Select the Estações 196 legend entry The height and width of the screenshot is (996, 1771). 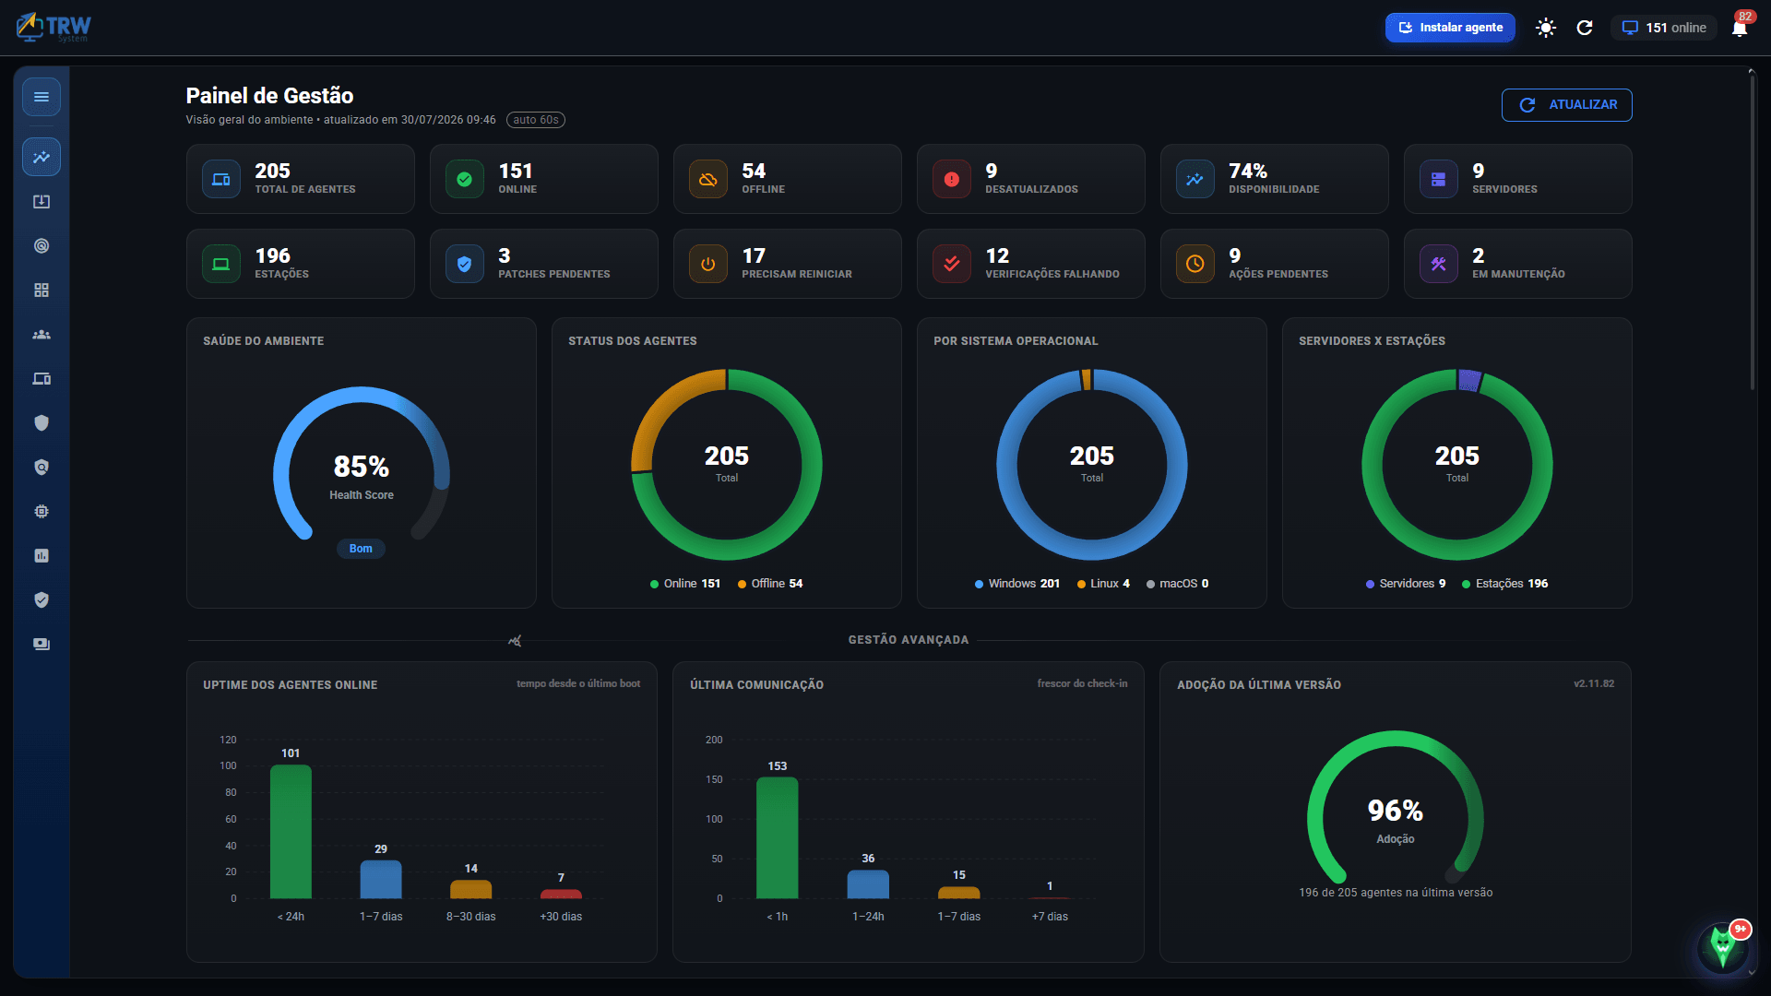(1505, 584)
